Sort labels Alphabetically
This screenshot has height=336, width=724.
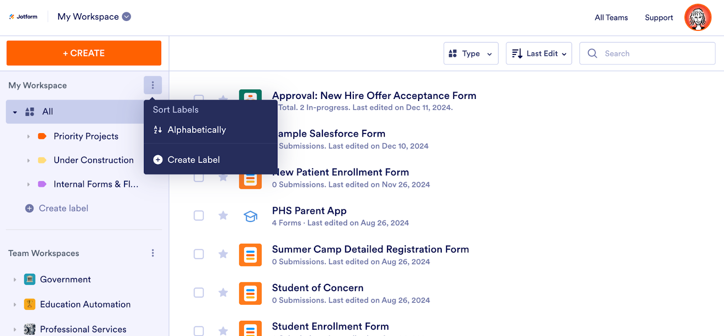tap(196, 130)
